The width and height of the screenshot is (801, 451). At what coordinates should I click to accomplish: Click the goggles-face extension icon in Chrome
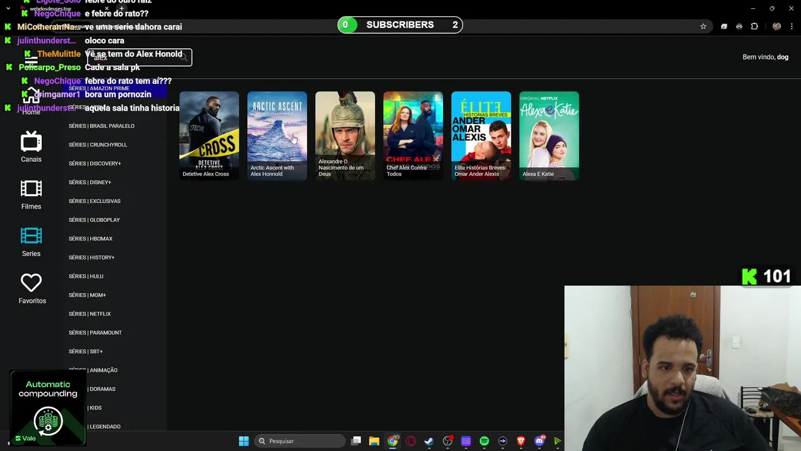point(739,26)
